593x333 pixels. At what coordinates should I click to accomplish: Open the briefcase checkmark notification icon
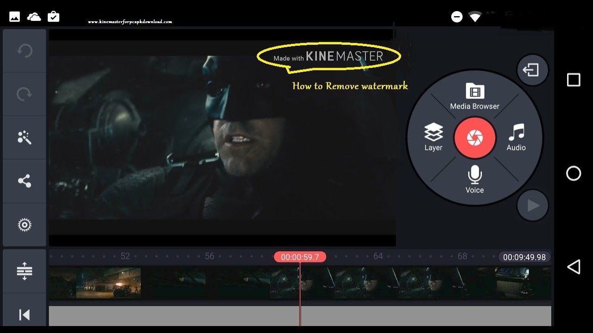[x=54, y=17]
